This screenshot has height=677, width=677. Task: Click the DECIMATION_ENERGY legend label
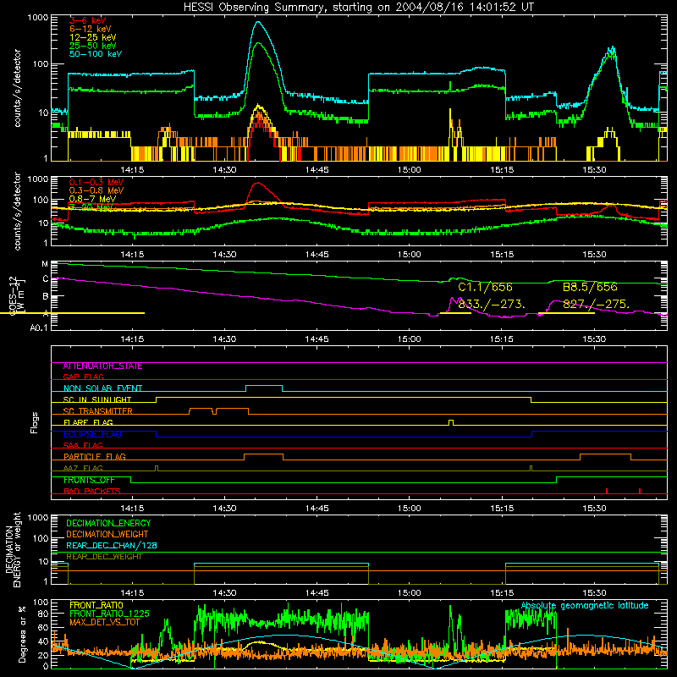(108, 523)
